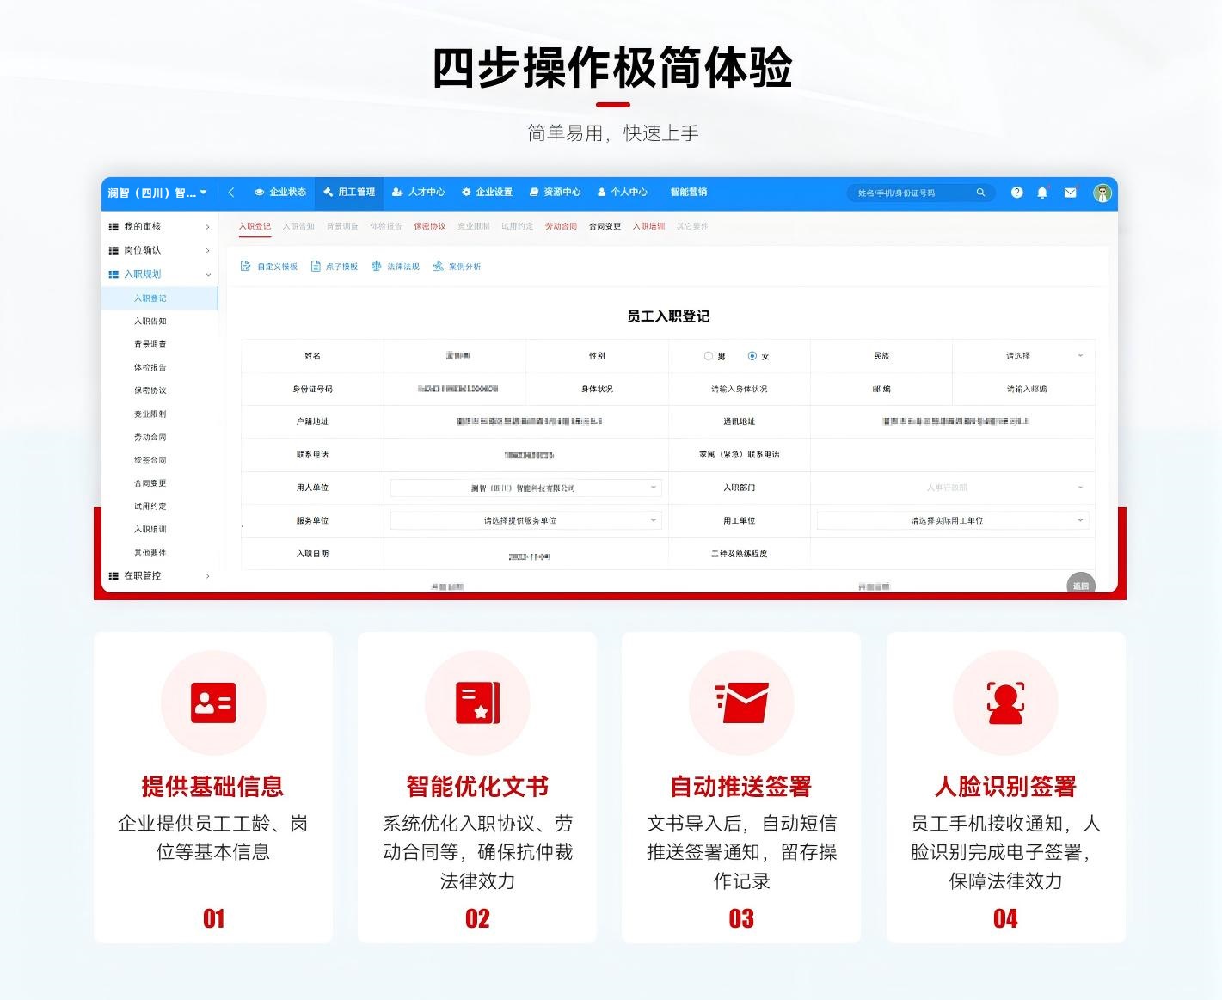This screenshot has height=1000, width=1222.
Task: Select 入职培训 in the sidebar
Action: tap(150, 530)
